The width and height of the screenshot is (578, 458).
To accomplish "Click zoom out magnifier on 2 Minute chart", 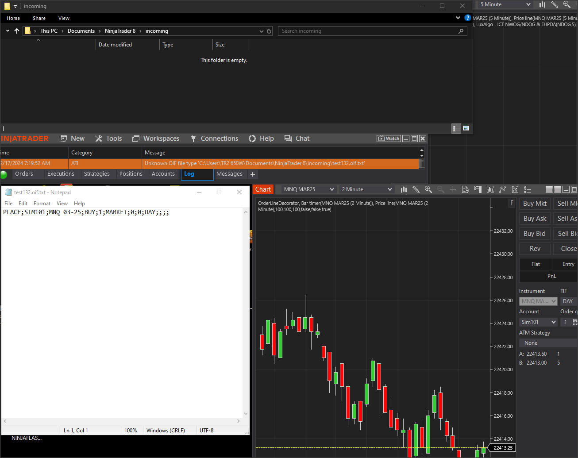I will tap(441, 189).
